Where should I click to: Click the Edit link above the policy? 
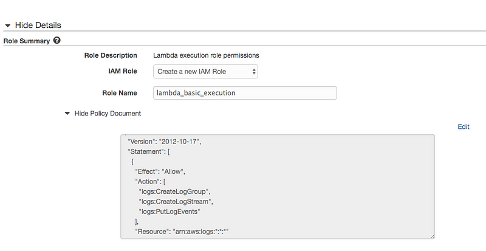click(464, 126)
